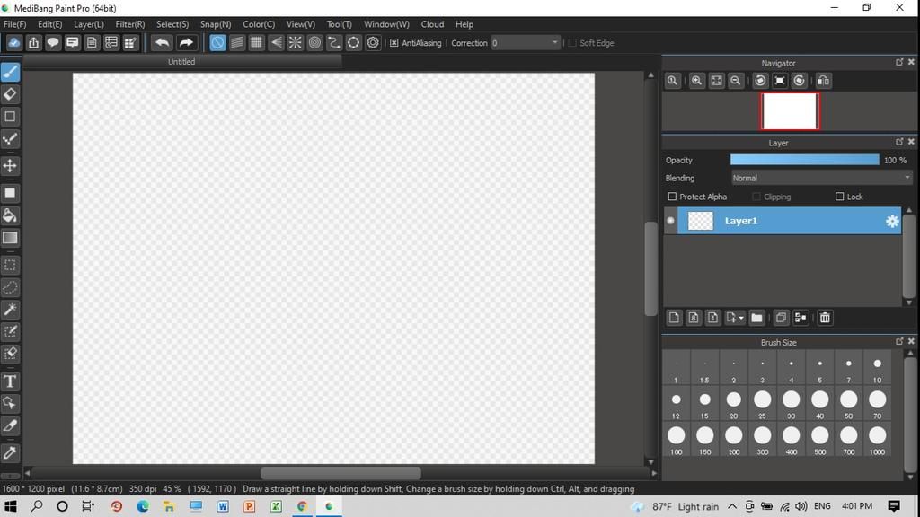Image resolution: width=920 pixels, height=517 pixels.
Task: Zoom in using Navigator magnifier plus
Action: click(696, 81)
